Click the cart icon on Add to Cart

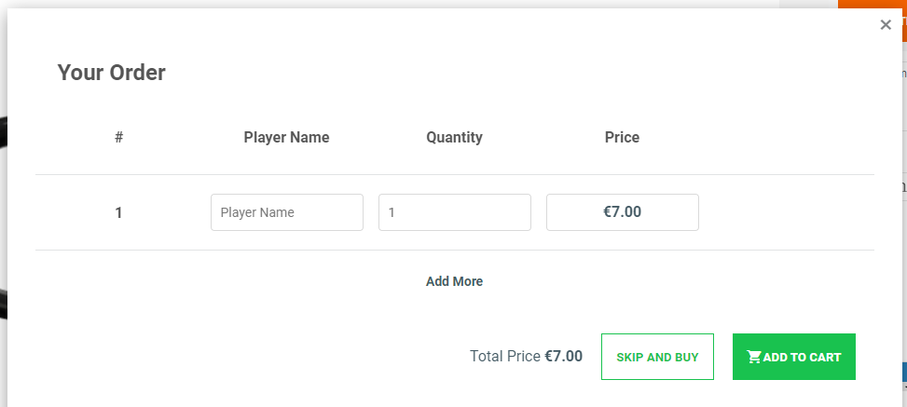754,357
